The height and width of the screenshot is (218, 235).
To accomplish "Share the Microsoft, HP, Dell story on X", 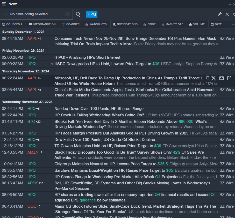I will coord(213,78).
